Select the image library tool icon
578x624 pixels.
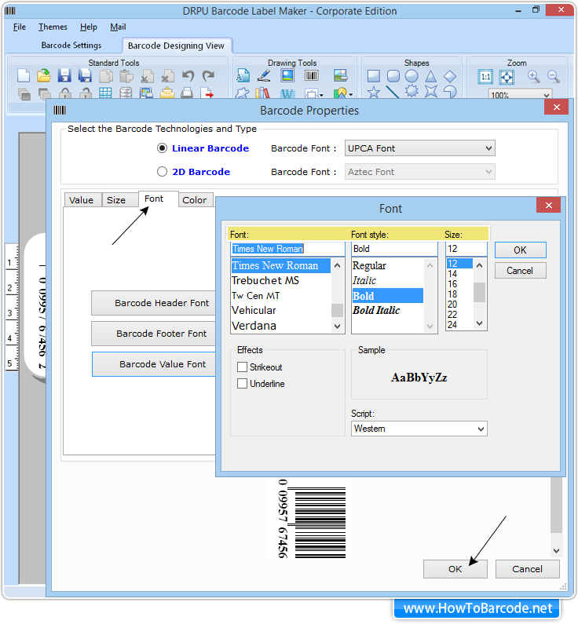coord(340,75)
